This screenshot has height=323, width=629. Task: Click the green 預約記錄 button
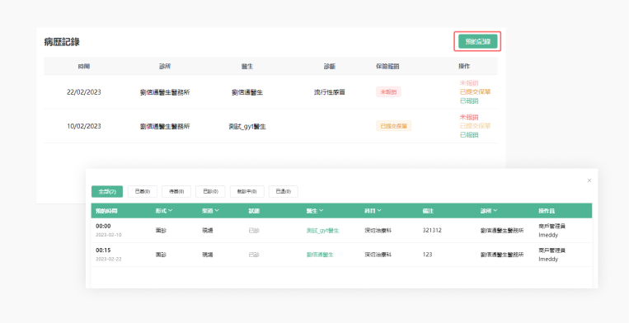click(x=477, y=41)
